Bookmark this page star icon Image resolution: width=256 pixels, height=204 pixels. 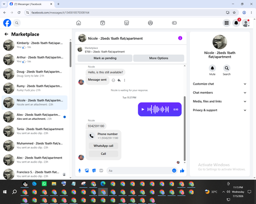tap(234, 12)
